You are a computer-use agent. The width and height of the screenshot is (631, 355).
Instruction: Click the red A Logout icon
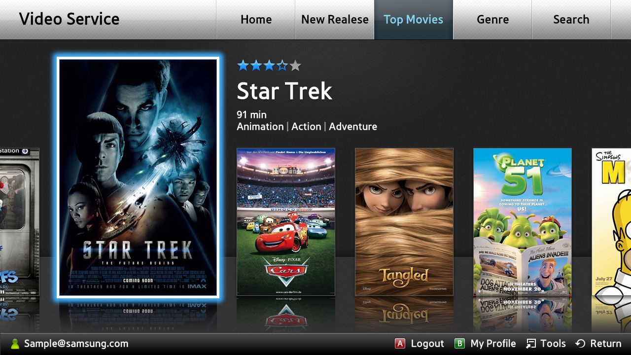coord(400,344)
